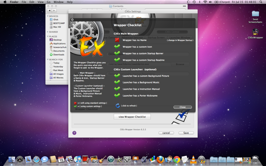Click the 'view Wrapper Checklist' button
Viewport: 266px width, 166px height.
tap(132, 117)
